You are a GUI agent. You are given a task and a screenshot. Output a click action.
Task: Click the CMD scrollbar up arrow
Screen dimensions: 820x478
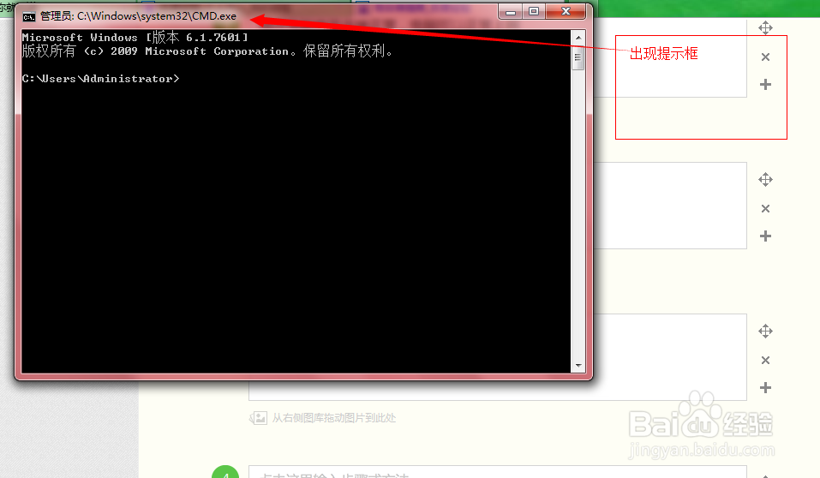[x=578, y=38]
